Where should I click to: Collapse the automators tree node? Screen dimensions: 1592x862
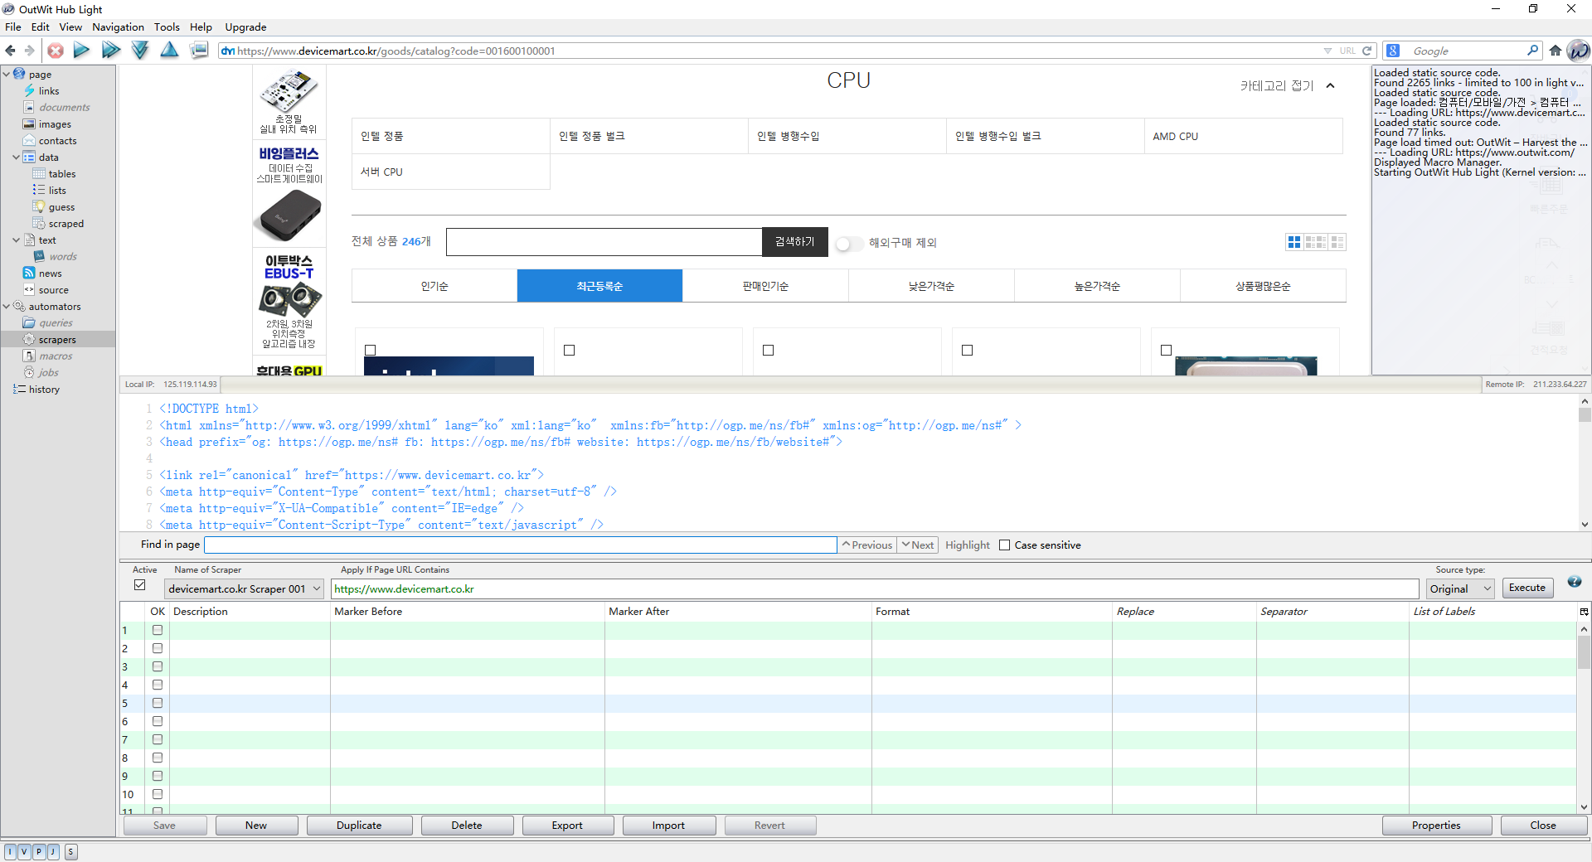click(7, 307)
